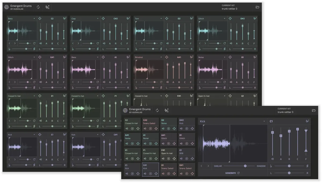
Task: Click previous arrow in front window editor
Action: click(202, 166)
